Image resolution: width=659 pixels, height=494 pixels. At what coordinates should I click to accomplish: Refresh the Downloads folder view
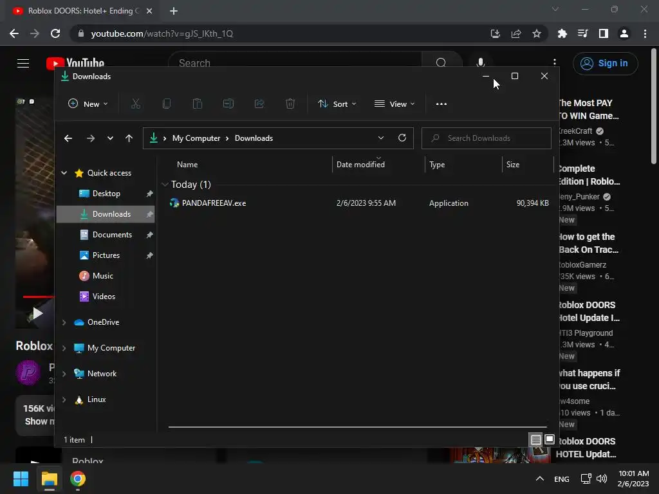click(402, 138)
